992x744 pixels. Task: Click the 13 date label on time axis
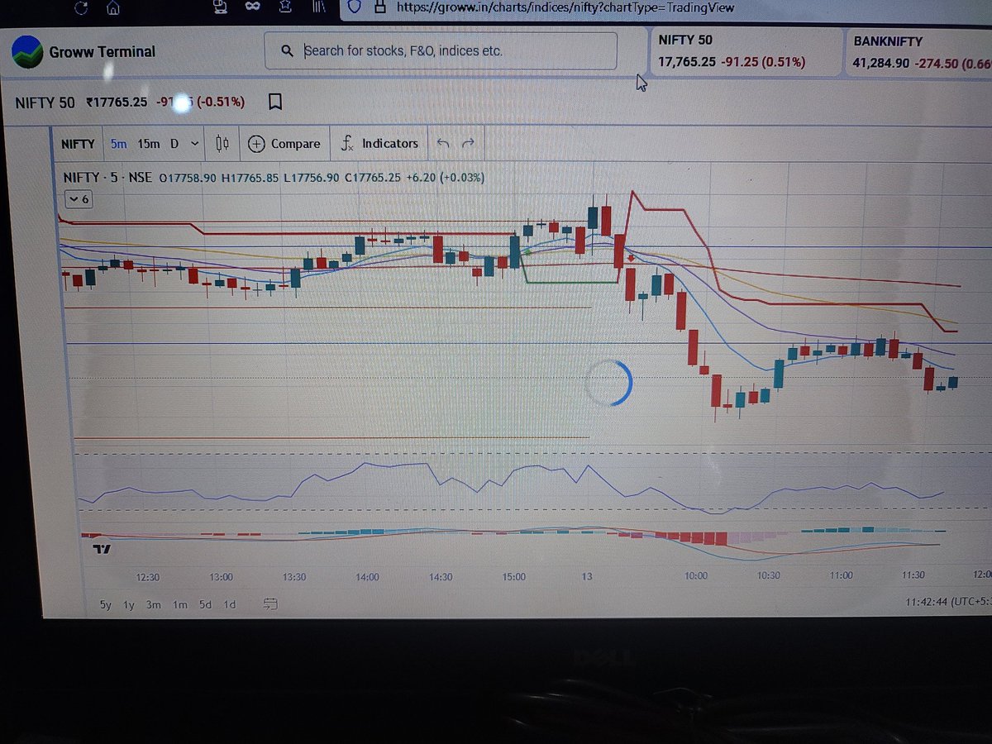click(x=587, y=576)
